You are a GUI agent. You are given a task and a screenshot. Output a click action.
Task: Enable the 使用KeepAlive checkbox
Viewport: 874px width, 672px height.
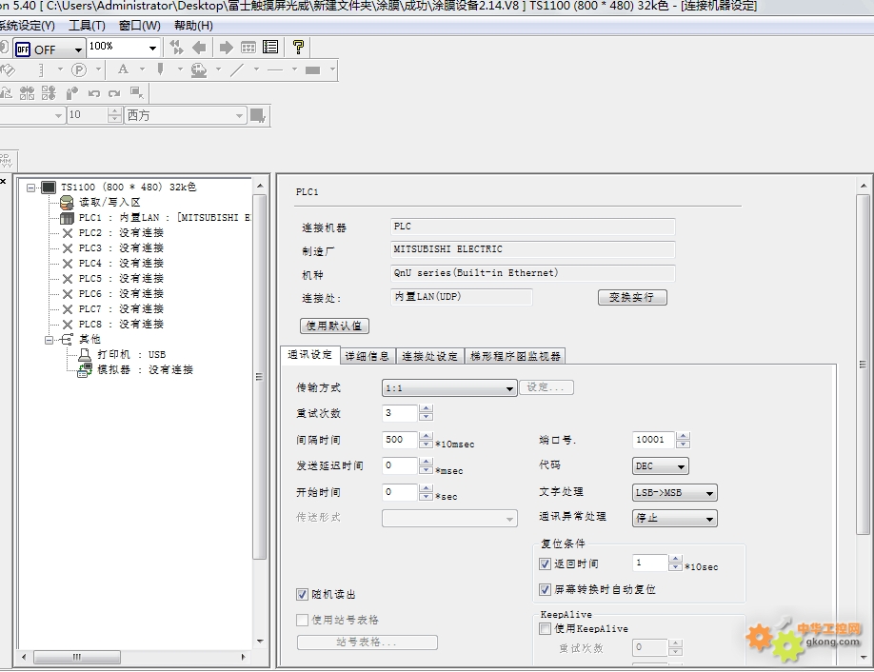(546, 628)
